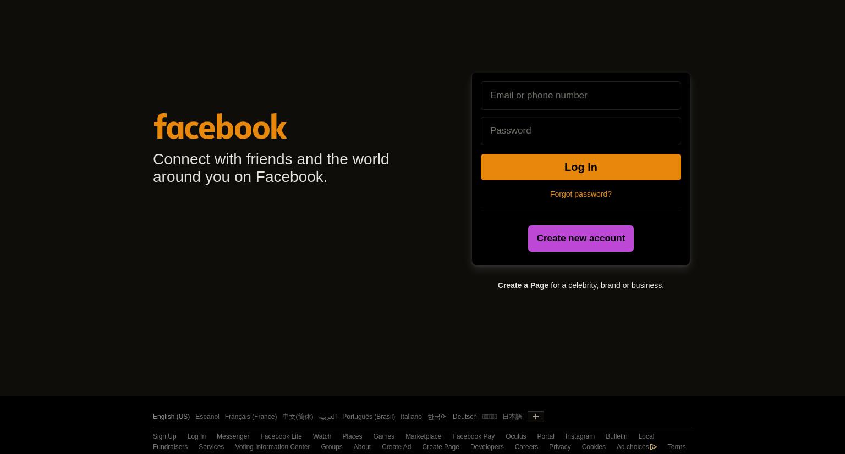Select the language link left of 日本語
Image resolution: width=845 pixels, height=454 pixels.
[490, 417]
